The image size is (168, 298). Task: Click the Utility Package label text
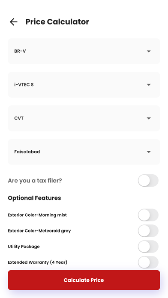[x=24, y=247]
